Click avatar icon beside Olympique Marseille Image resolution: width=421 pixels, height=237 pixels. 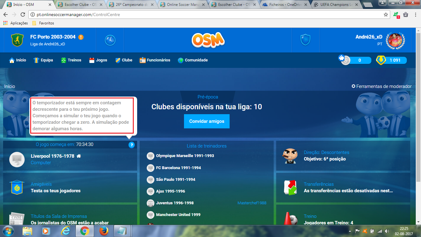click(150, 156)
